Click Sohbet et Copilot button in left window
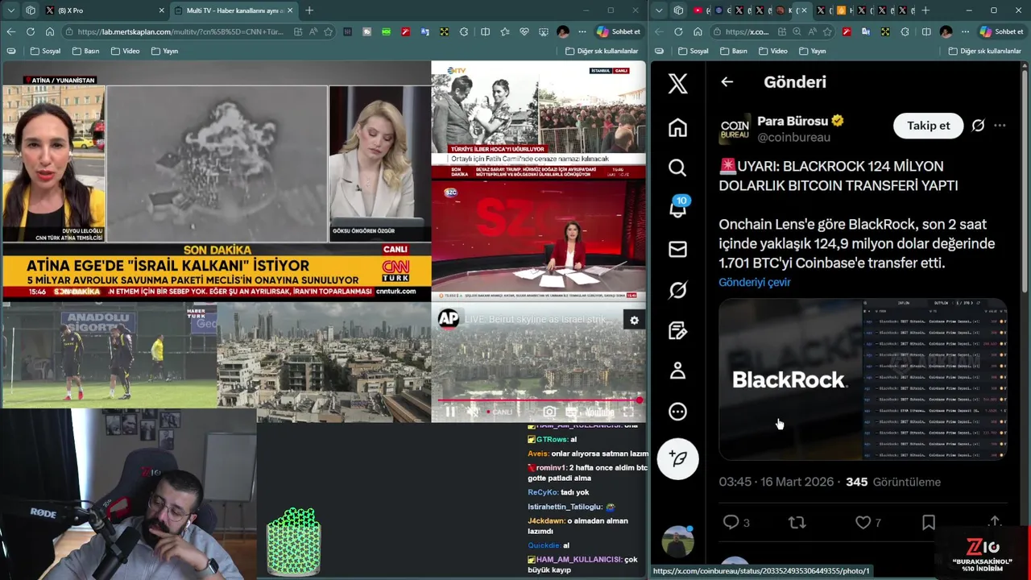This screenshot has width=1031, height=580. coord(619,31)
